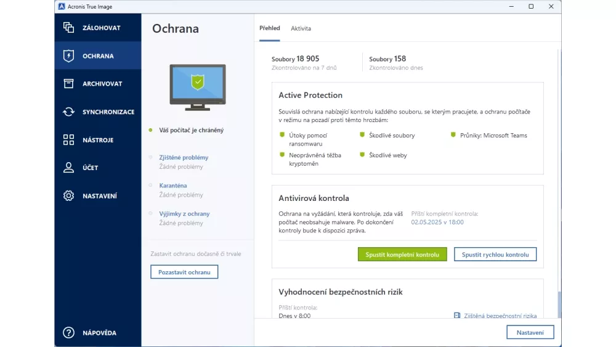Switch to the Přehled tab
The width and height of the screenshot is (616, 347).
tap(270, 28)
